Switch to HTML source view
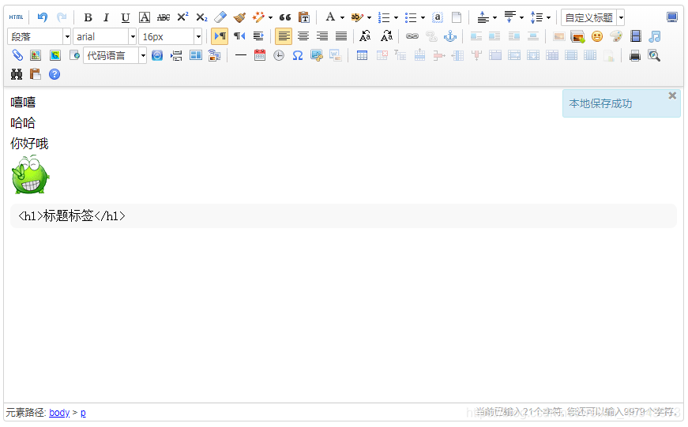Viewport: 688px width, 427px height. tap(17, 17)
